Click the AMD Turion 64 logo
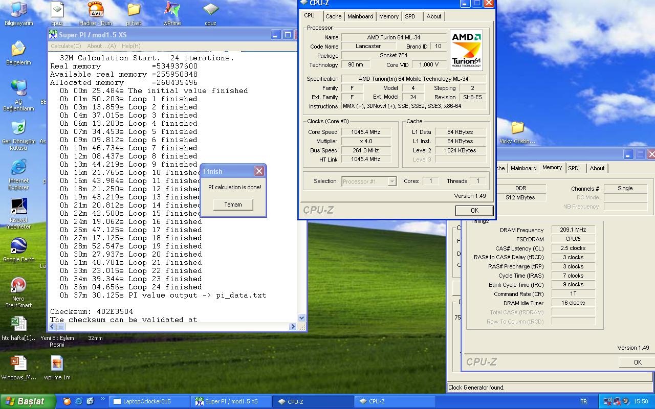The height and width of the screenshot is (409, 655). pyautogui.click(x=466, y=50)
